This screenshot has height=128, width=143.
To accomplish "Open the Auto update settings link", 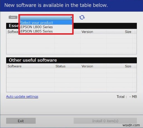I will point(22,97).
